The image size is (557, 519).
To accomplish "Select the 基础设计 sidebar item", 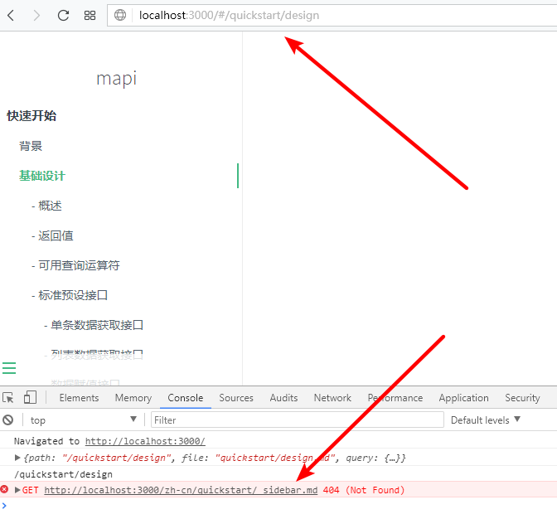I will [x=42, y=176].
